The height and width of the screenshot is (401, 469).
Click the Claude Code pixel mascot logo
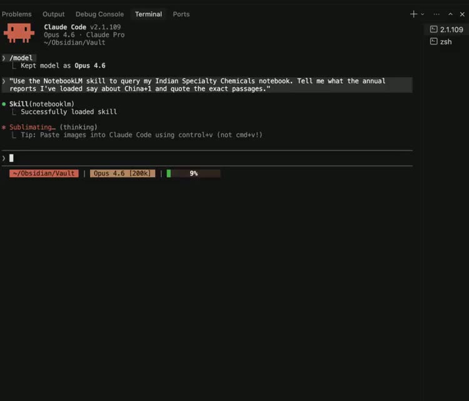click(19, 33)
